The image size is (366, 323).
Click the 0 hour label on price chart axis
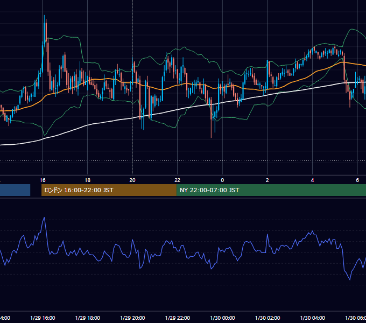pos(222,180)
